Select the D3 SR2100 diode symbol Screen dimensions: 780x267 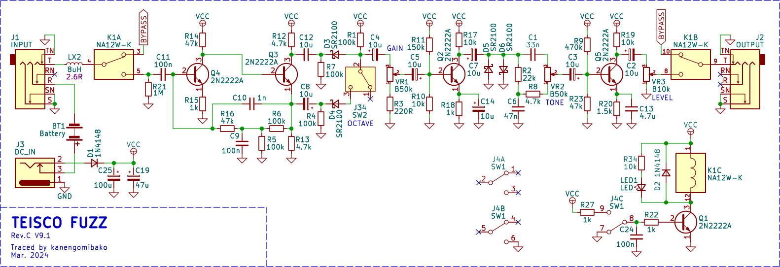[336, 55]
